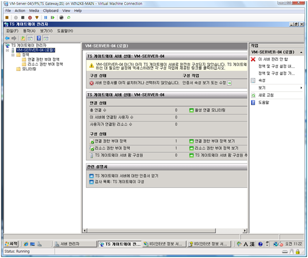Click the A input mode icon in language bar
This screenshot has height=258, width=308.
pyautogui.click(x=245, y=244)
